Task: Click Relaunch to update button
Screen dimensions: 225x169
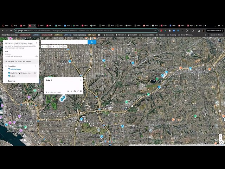Action: [215, 31]
